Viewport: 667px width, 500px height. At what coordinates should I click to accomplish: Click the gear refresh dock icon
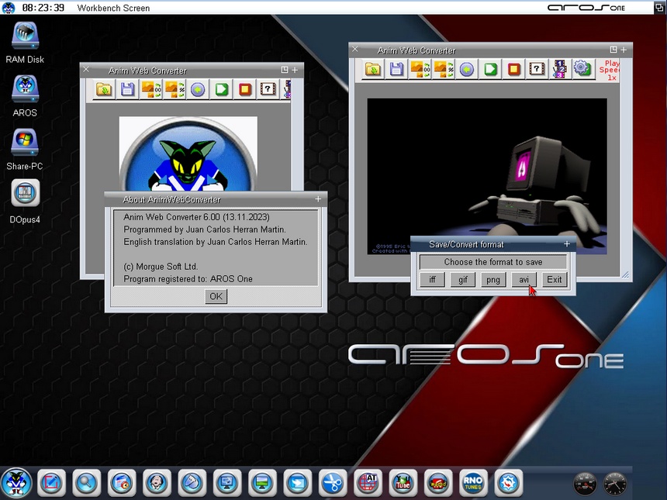(x=508, y=483)
